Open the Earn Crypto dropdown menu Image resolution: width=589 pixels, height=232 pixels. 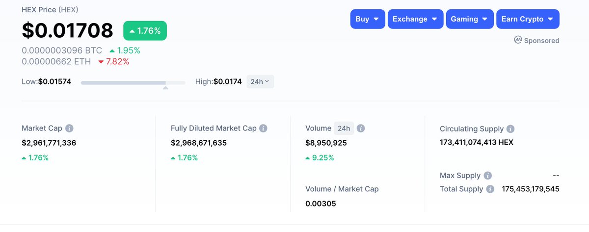(528, 19)
